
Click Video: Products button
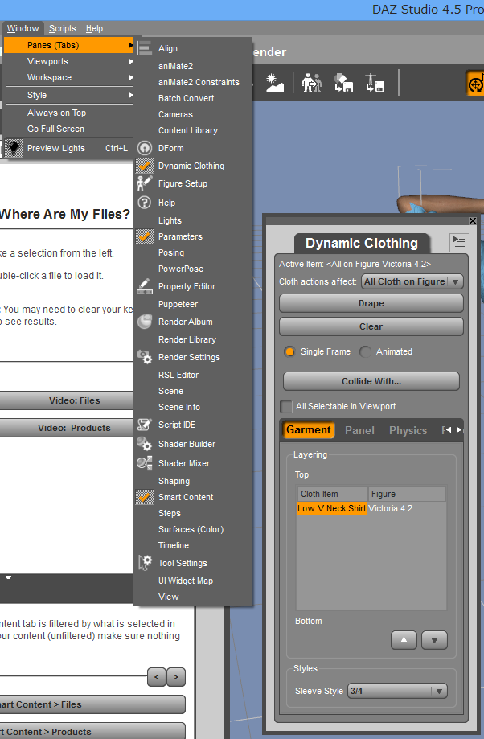[x=67, y=428]
